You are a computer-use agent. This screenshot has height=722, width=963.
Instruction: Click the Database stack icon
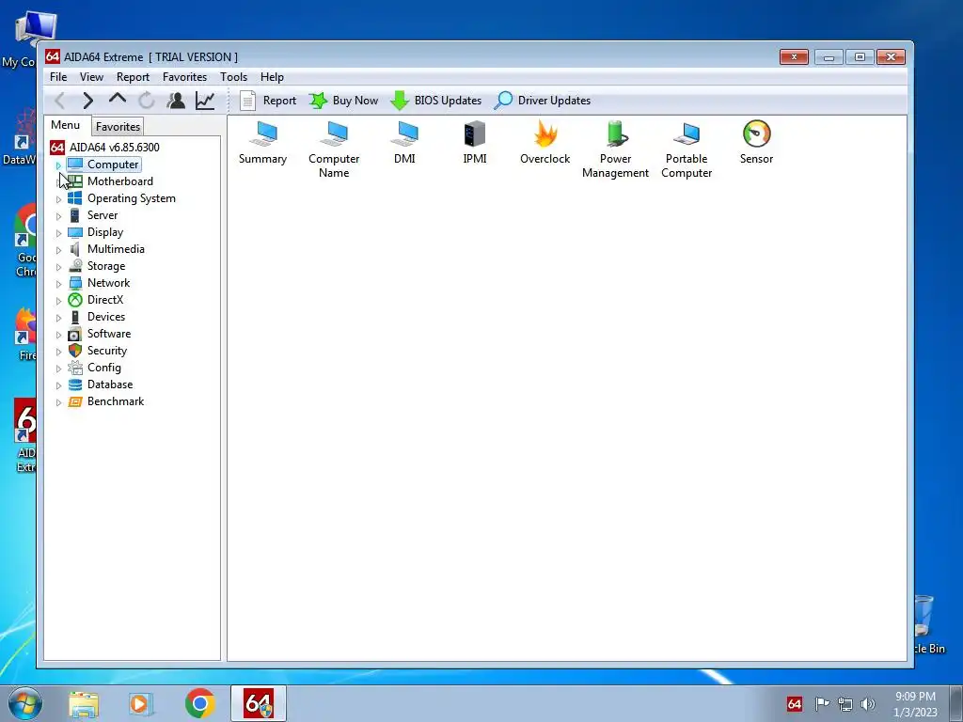pyautogui.click(x=75, y=385)
